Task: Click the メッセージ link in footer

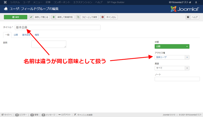Action: [50, 115]
